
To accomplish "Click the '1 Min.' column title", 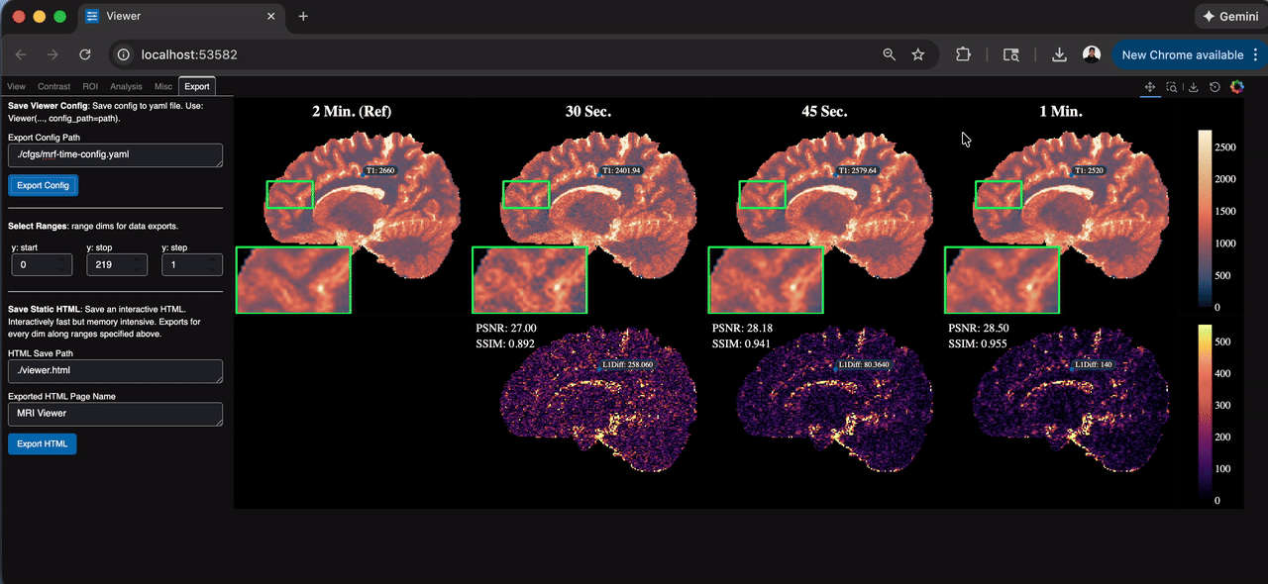I will pos(1061,112).
